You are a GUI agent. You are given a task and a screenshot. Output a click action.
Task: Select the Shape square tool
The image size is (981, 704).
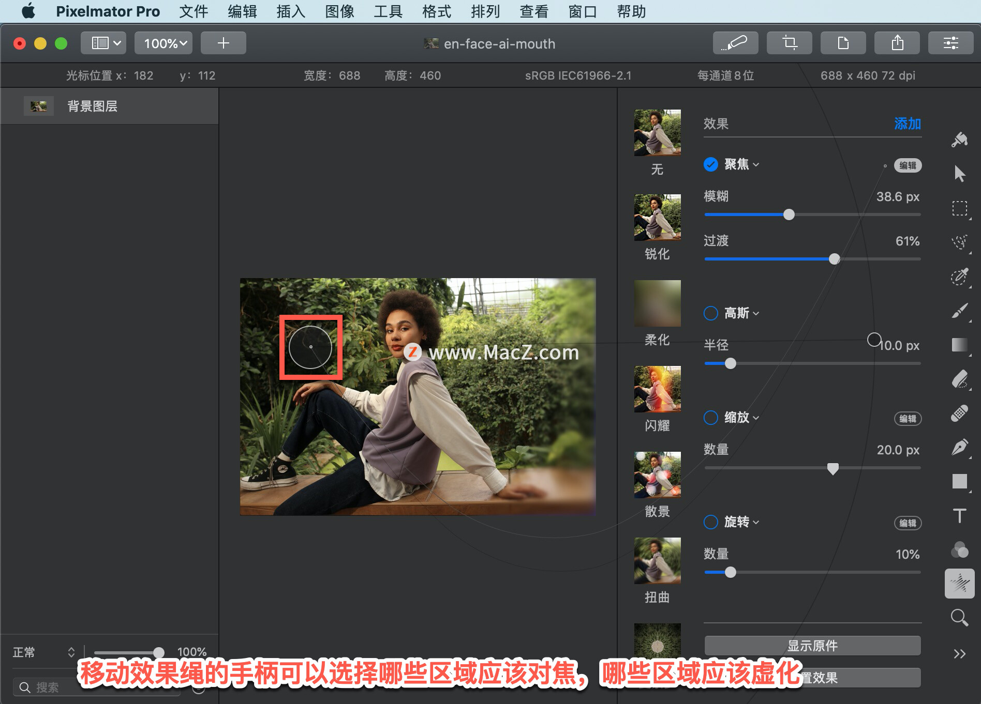(960, 481)
